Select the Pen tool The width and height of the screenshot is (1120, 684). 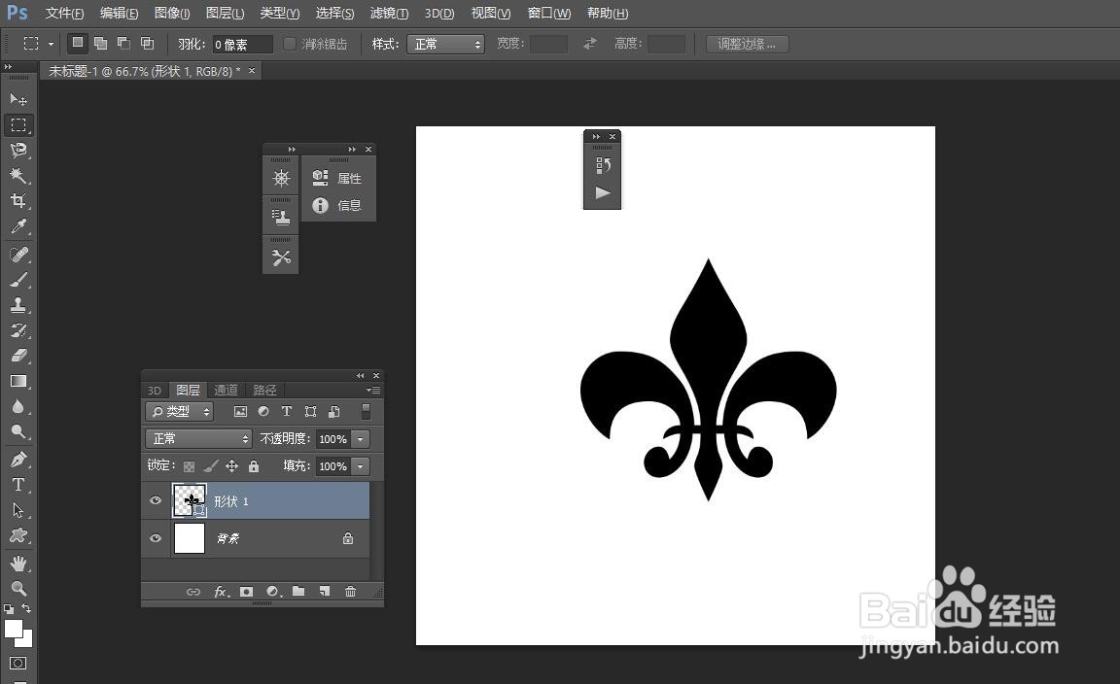coord(18,460)
